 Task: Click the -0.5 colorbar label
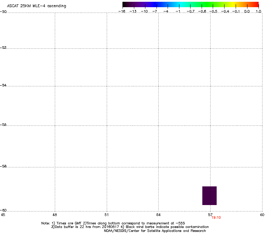(x=213, y=11)
